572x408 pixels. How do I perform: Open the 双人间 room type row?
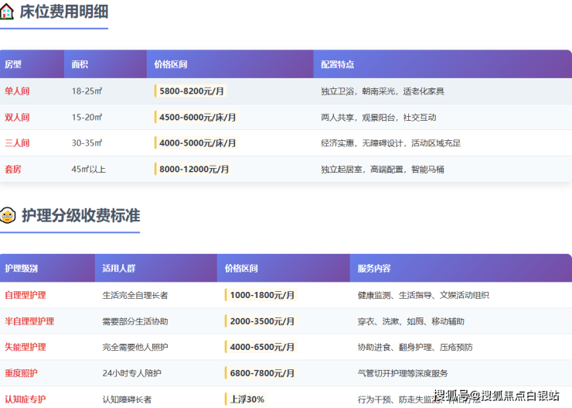click(x=17, y=118)
